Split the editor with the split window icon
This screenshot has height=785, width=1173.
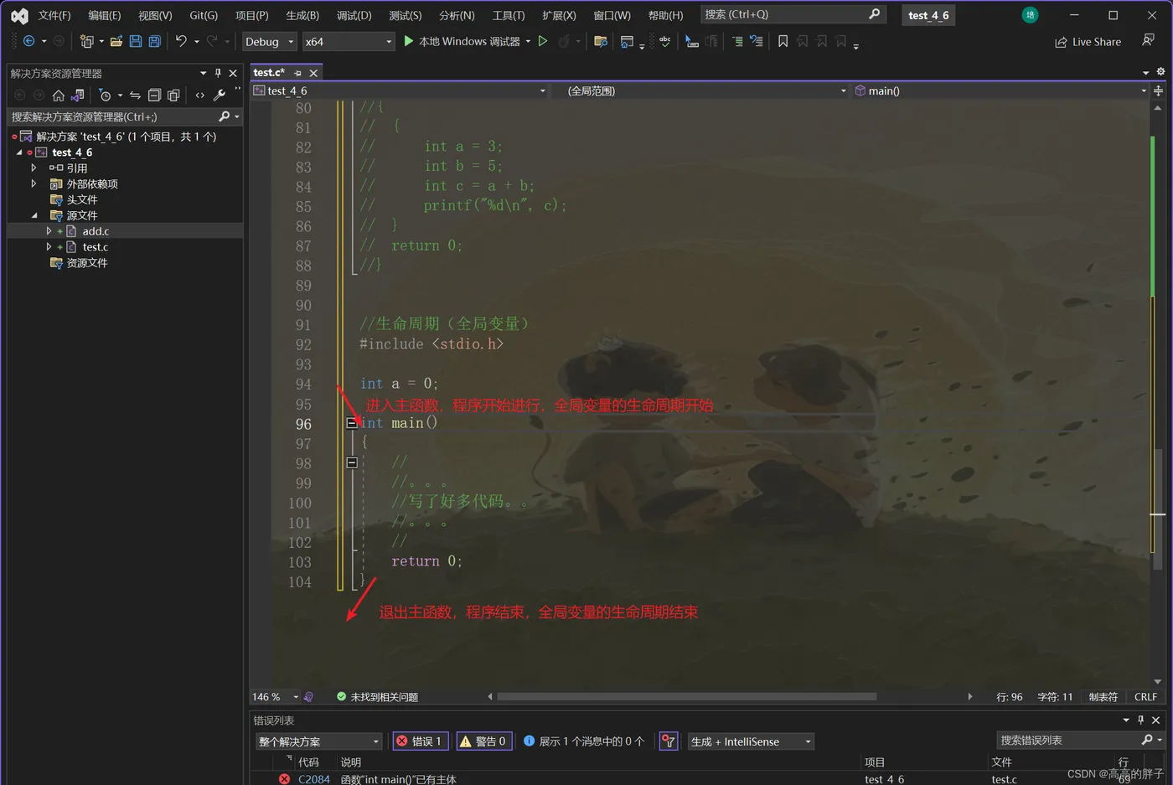point(1159,90)
